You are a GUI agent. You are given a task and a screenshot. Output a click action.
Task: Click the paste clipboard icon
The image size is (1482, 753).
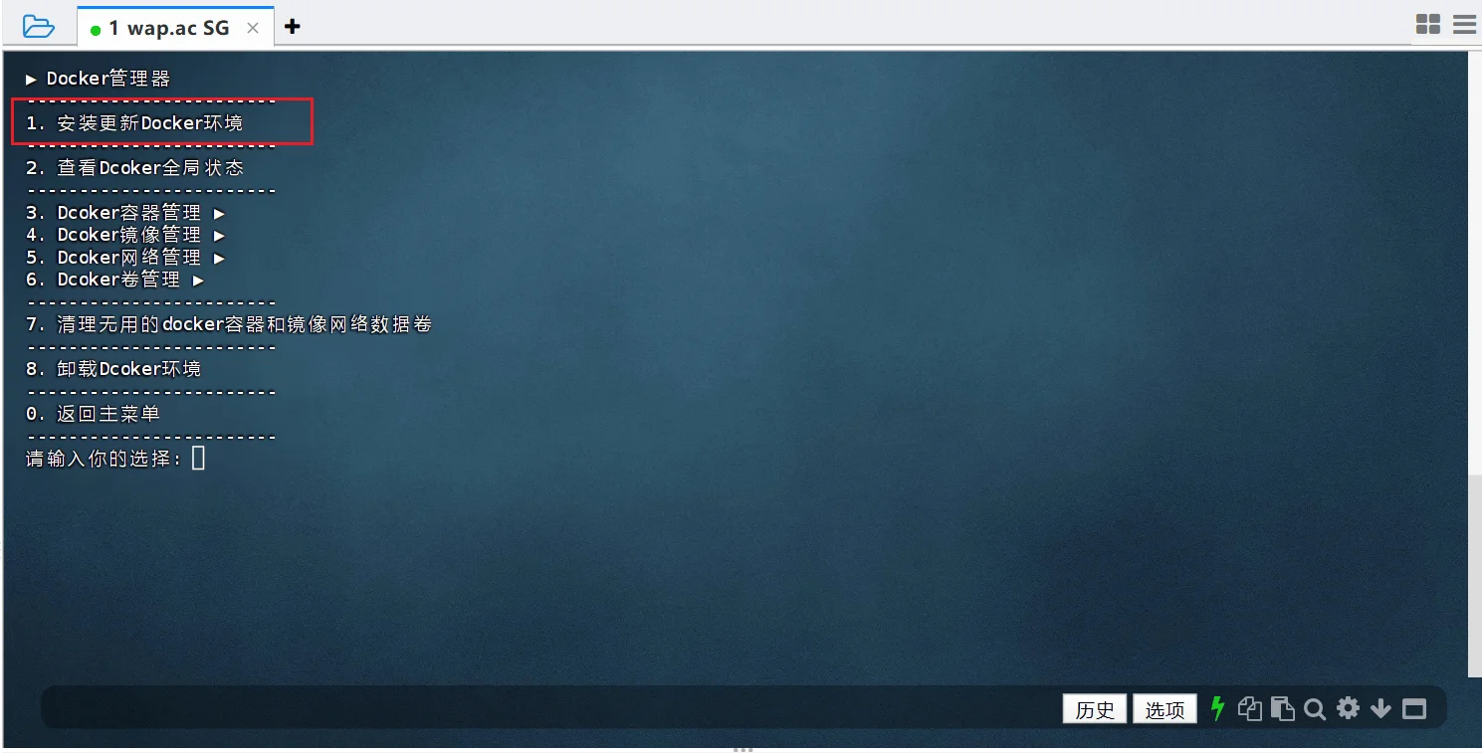coord(1283,708)
